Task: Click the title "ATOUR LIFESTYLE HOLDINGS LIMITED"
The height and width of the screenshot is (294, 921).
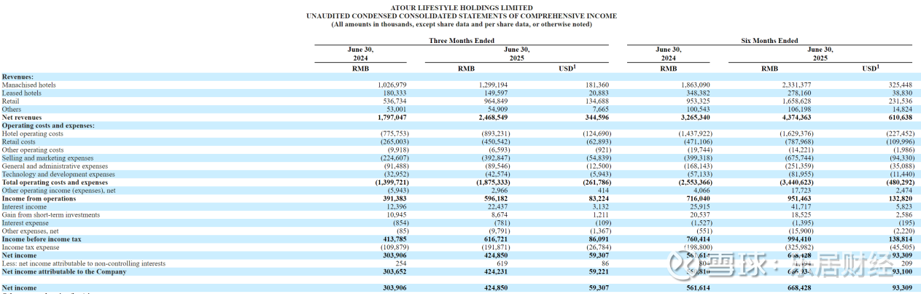Action: click(x=461, y=8)
